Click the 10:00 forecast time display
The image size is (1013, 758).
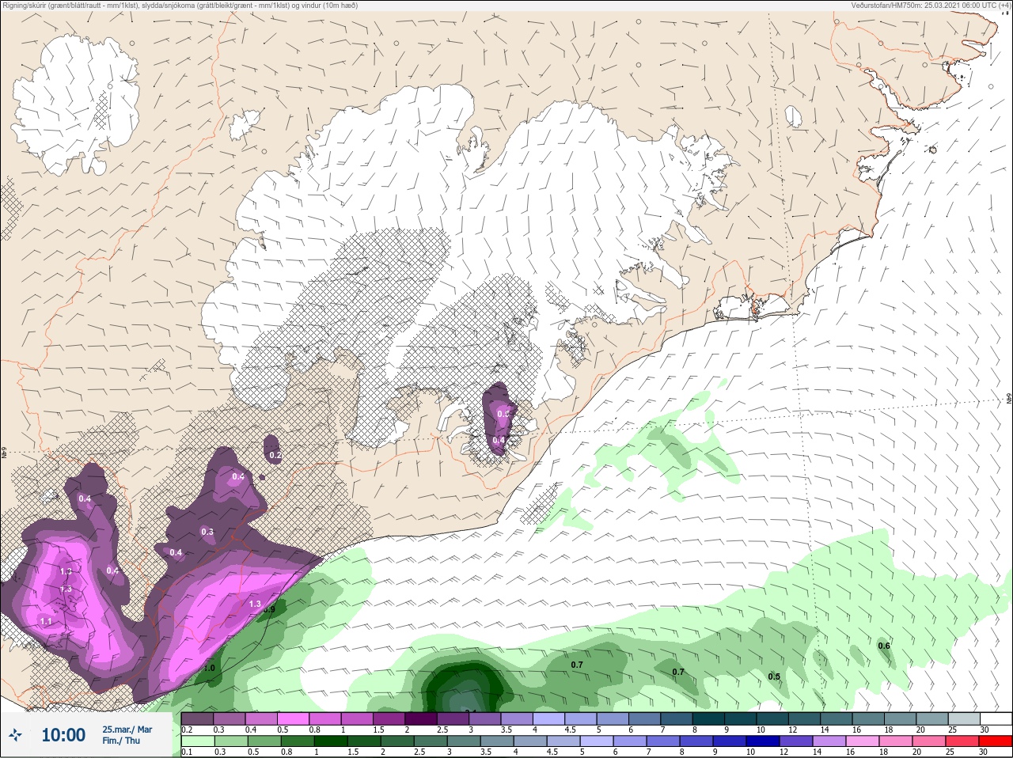point(63,735)
